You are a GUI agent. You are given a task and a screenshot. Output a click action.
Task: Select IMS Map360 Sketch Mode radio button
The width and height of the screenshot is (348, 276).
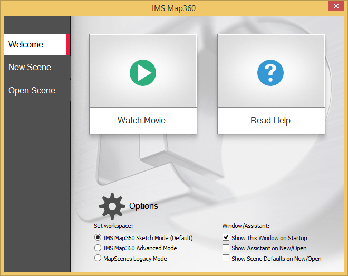98,237
